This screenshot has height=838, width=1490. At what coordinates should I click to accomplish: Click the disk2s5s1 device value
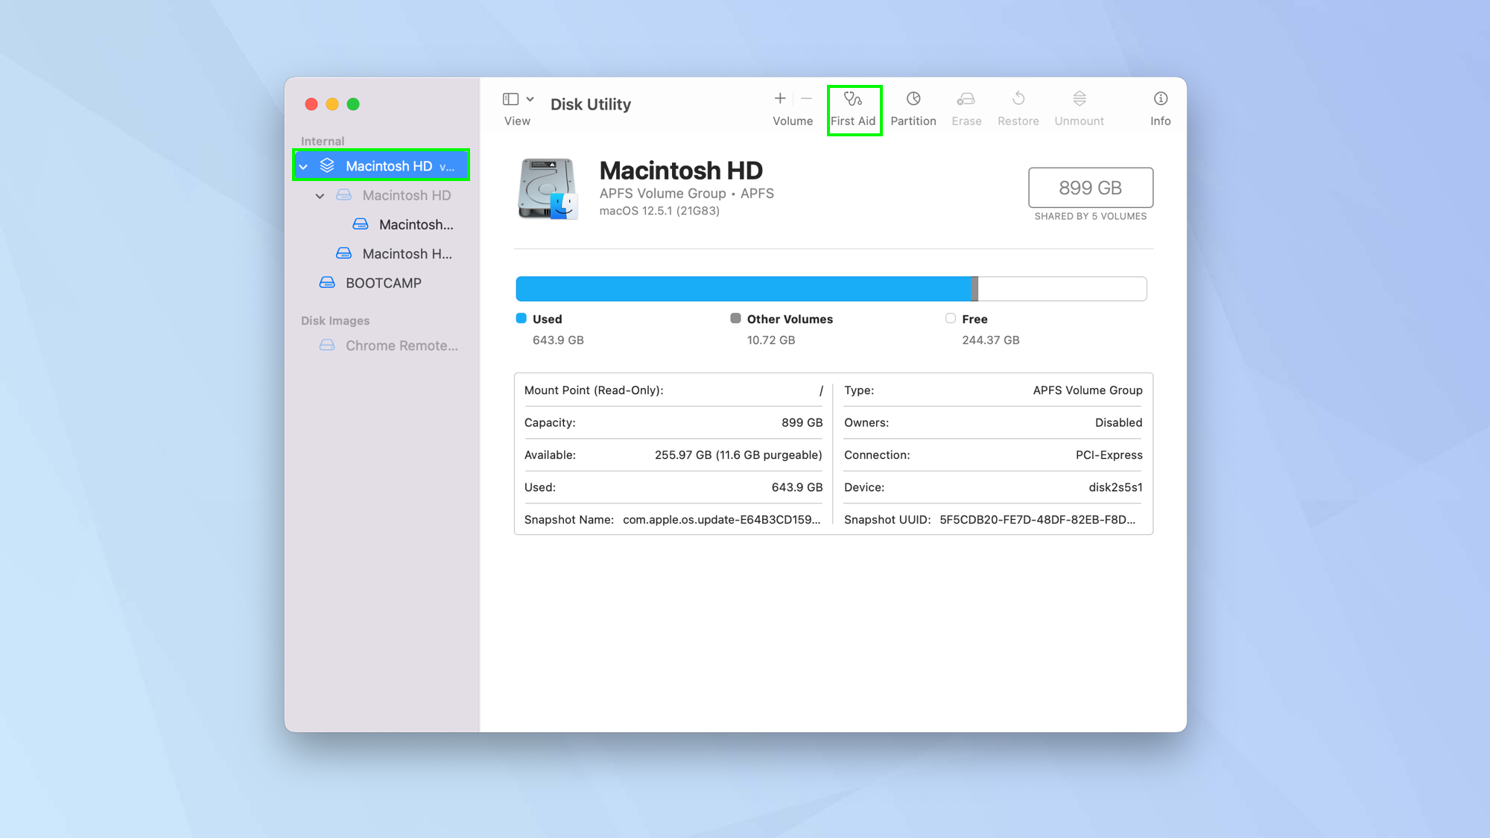pyautogui.click(x=1115, y=487)
